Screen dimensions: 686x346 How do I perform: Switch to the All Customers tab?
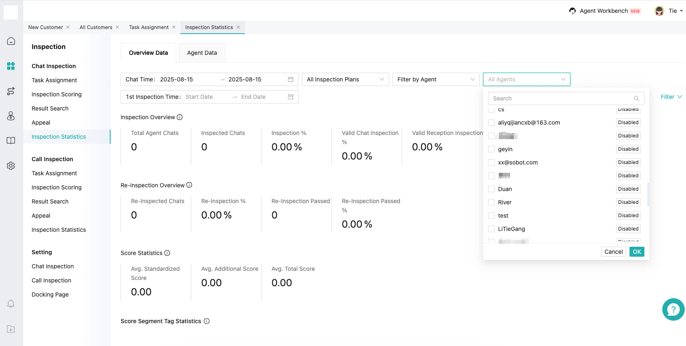(96, 27)
